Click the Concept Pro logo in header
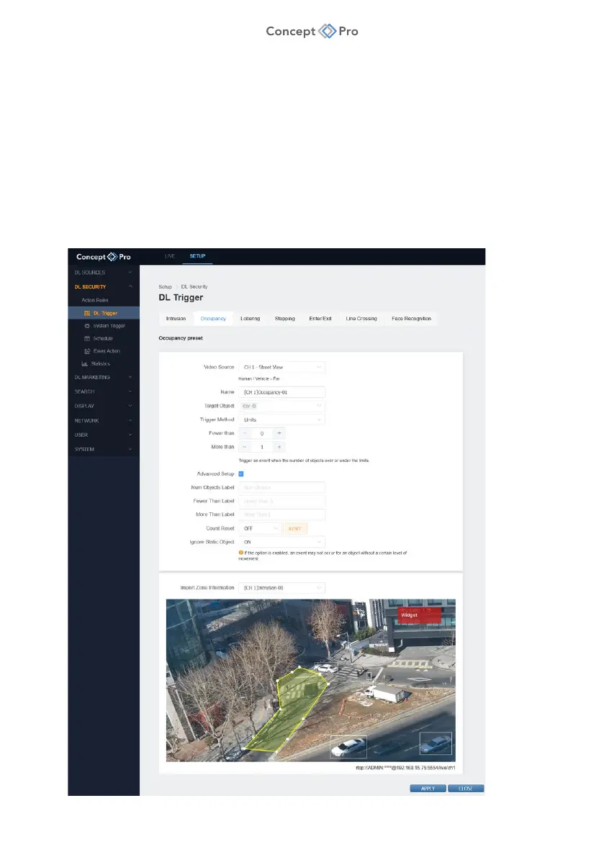This screenshot has width=604, height=857. tap(104, 257)
